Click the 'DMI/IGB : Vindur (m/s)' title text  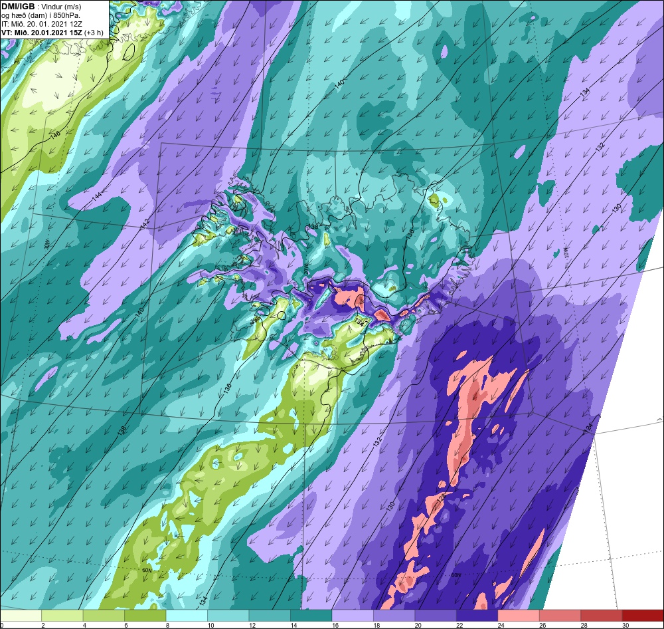tap(41, 7)
